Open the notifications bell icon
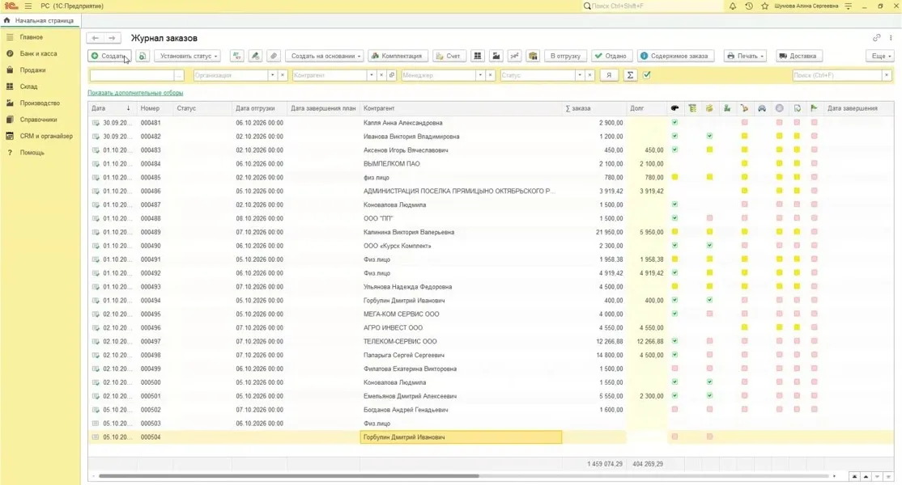This screenshot has height=485, width=902. (732, 6)
